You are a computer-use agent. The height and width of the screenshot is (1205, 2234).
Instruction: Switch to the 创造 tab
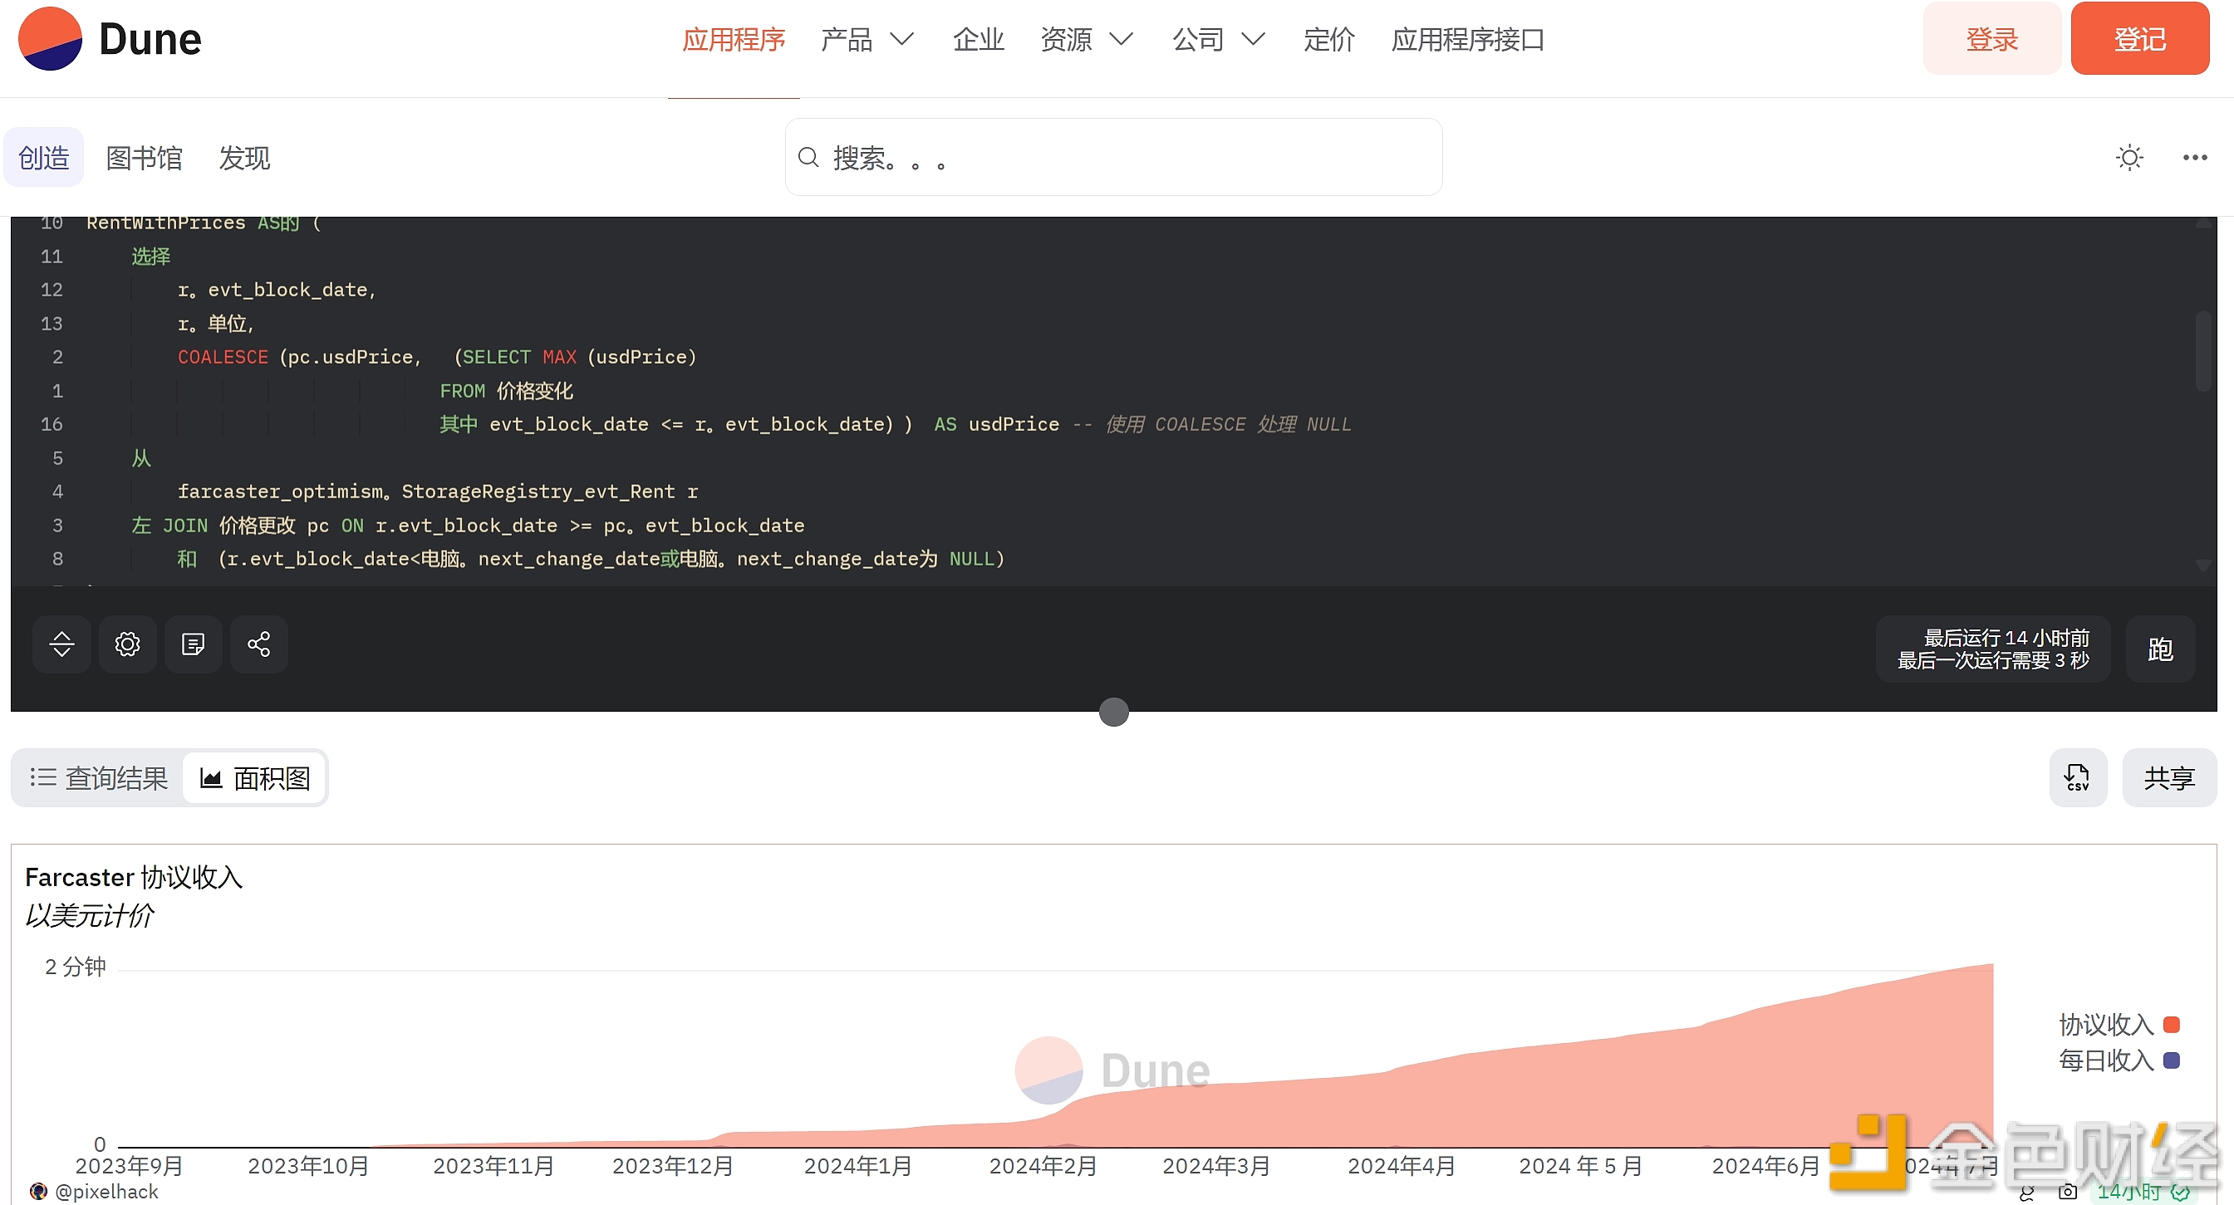click(x=43, y=157)
